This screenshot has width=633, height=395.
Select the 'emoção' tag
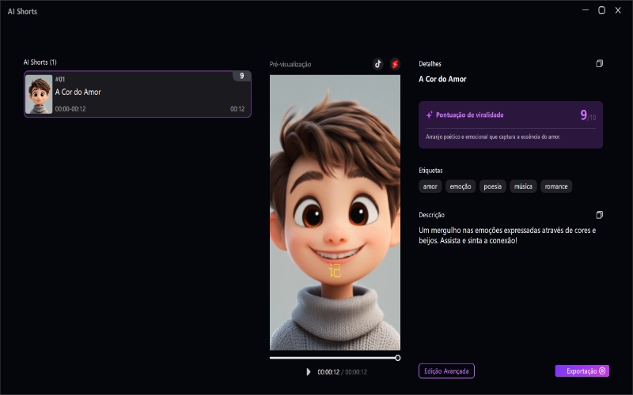point(460,186)
